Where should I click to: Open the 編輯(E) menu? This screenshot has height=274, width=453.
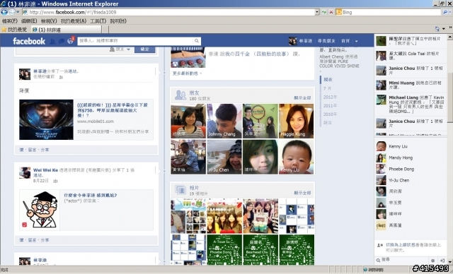pos(29,21)
